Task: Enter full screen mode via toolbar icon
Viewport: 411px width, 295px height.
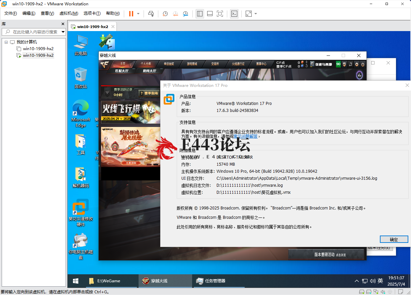Action: (220, 14)
